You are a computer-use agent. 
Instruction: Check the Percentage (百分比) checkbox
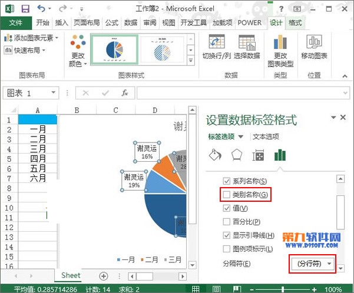click(226, 222)
